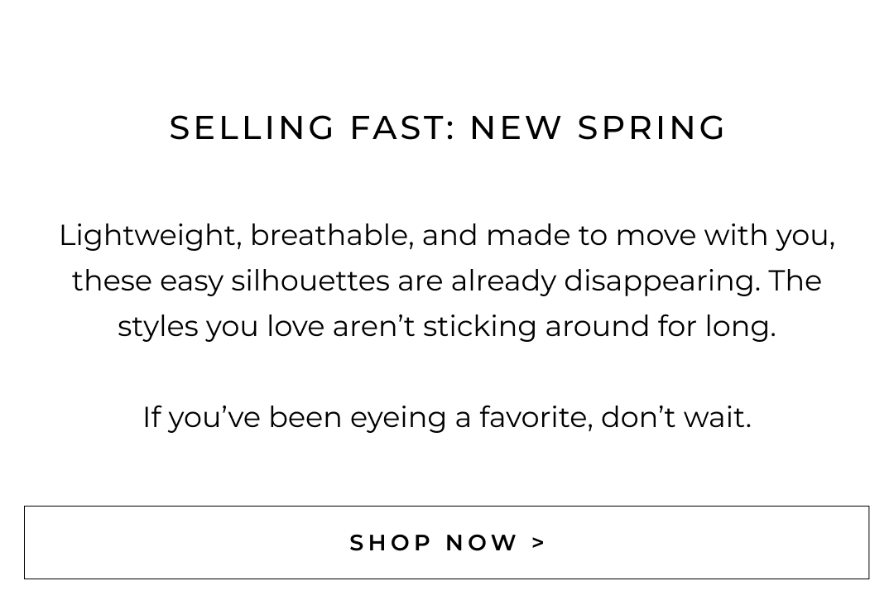Click the word 'disappearing'
Screen dimensions: 894x605
pos(661,281)
